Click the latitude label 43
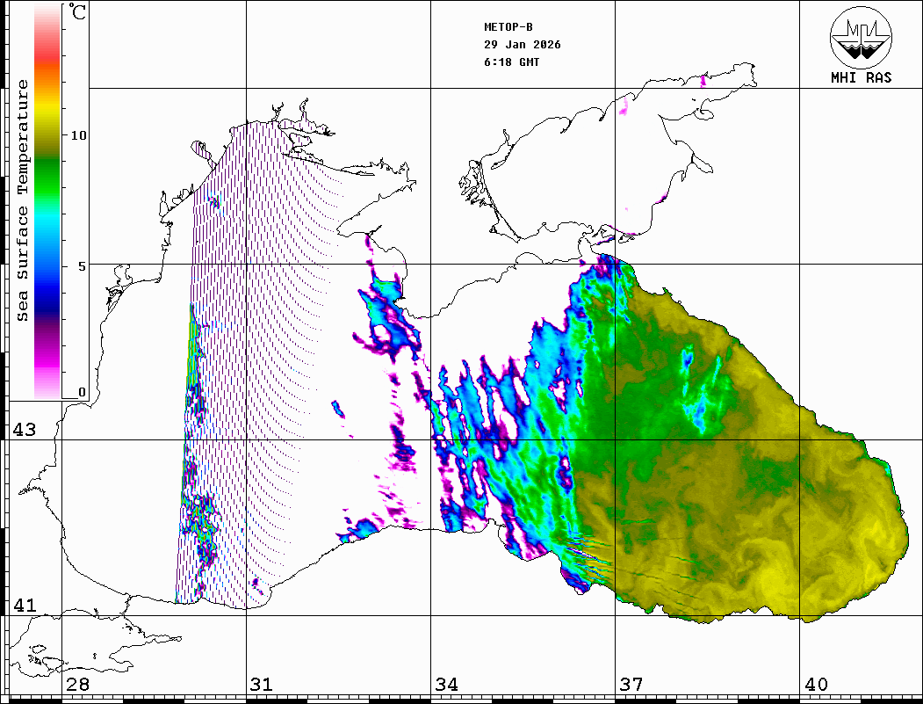 click(x=23, y=430)
